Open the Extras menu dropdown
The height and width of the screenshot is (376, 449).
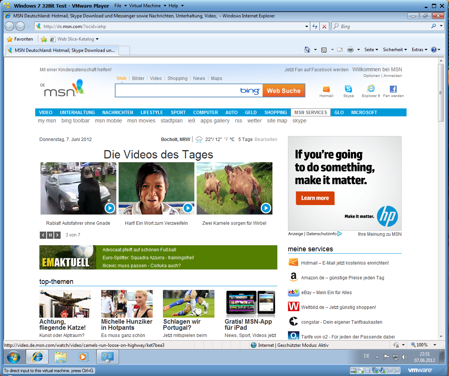(x=419, y=50)
